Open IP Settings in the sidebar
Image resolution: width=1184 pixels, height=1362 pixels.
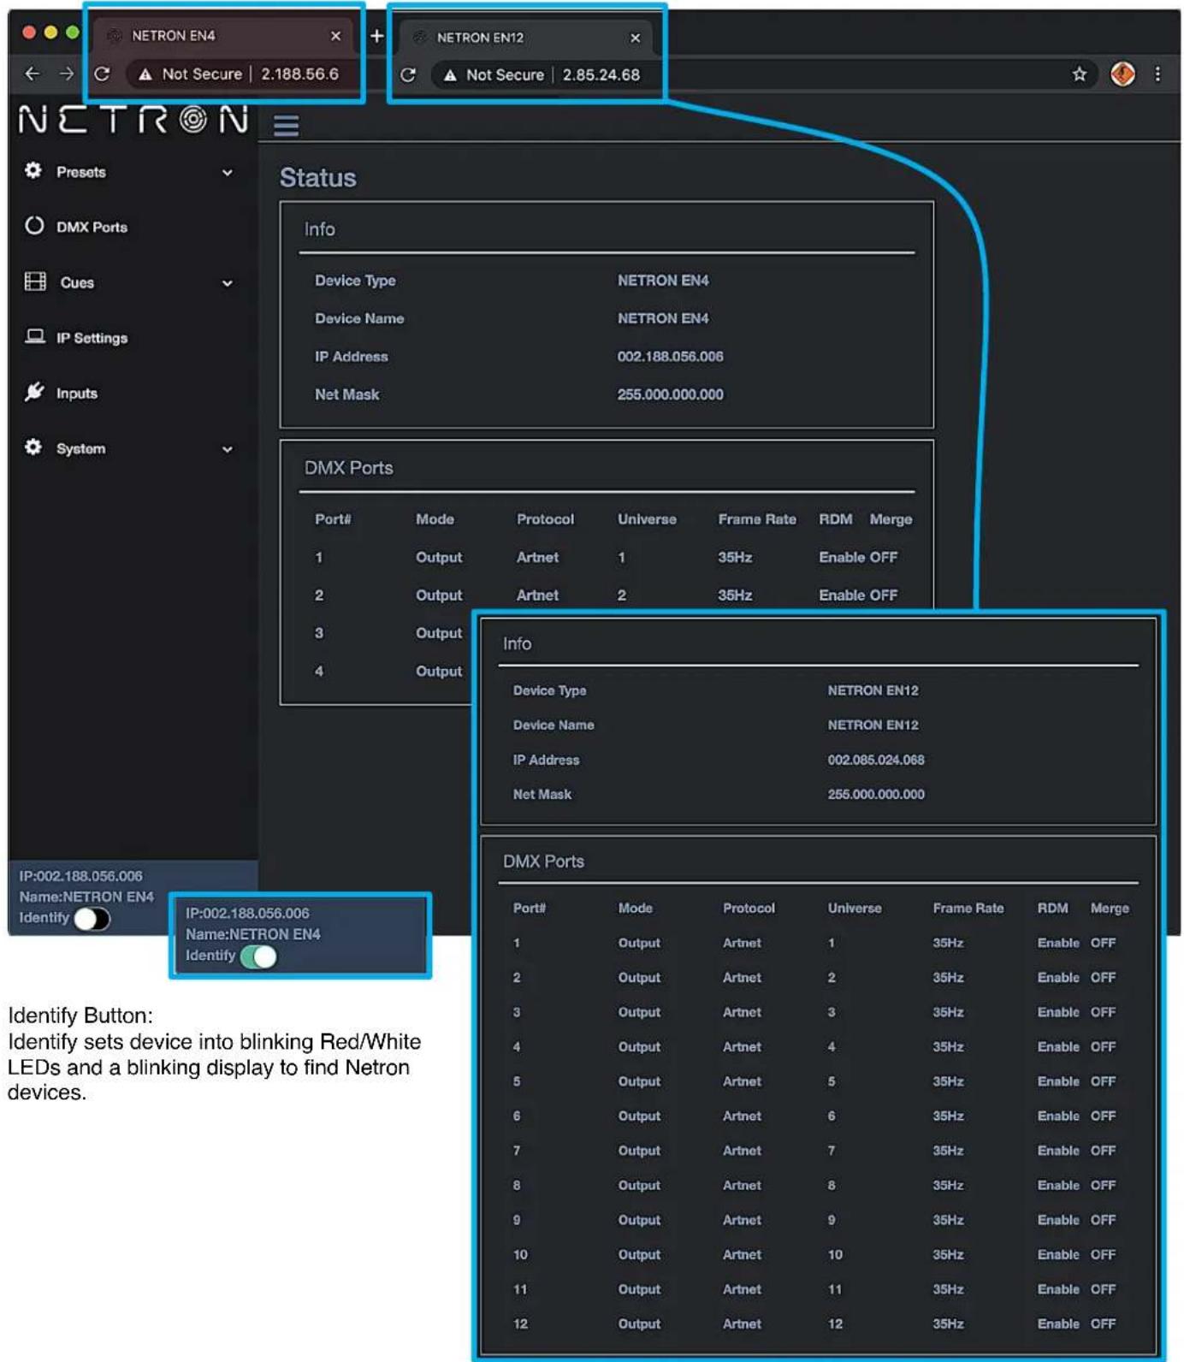[x=92, y=338]
